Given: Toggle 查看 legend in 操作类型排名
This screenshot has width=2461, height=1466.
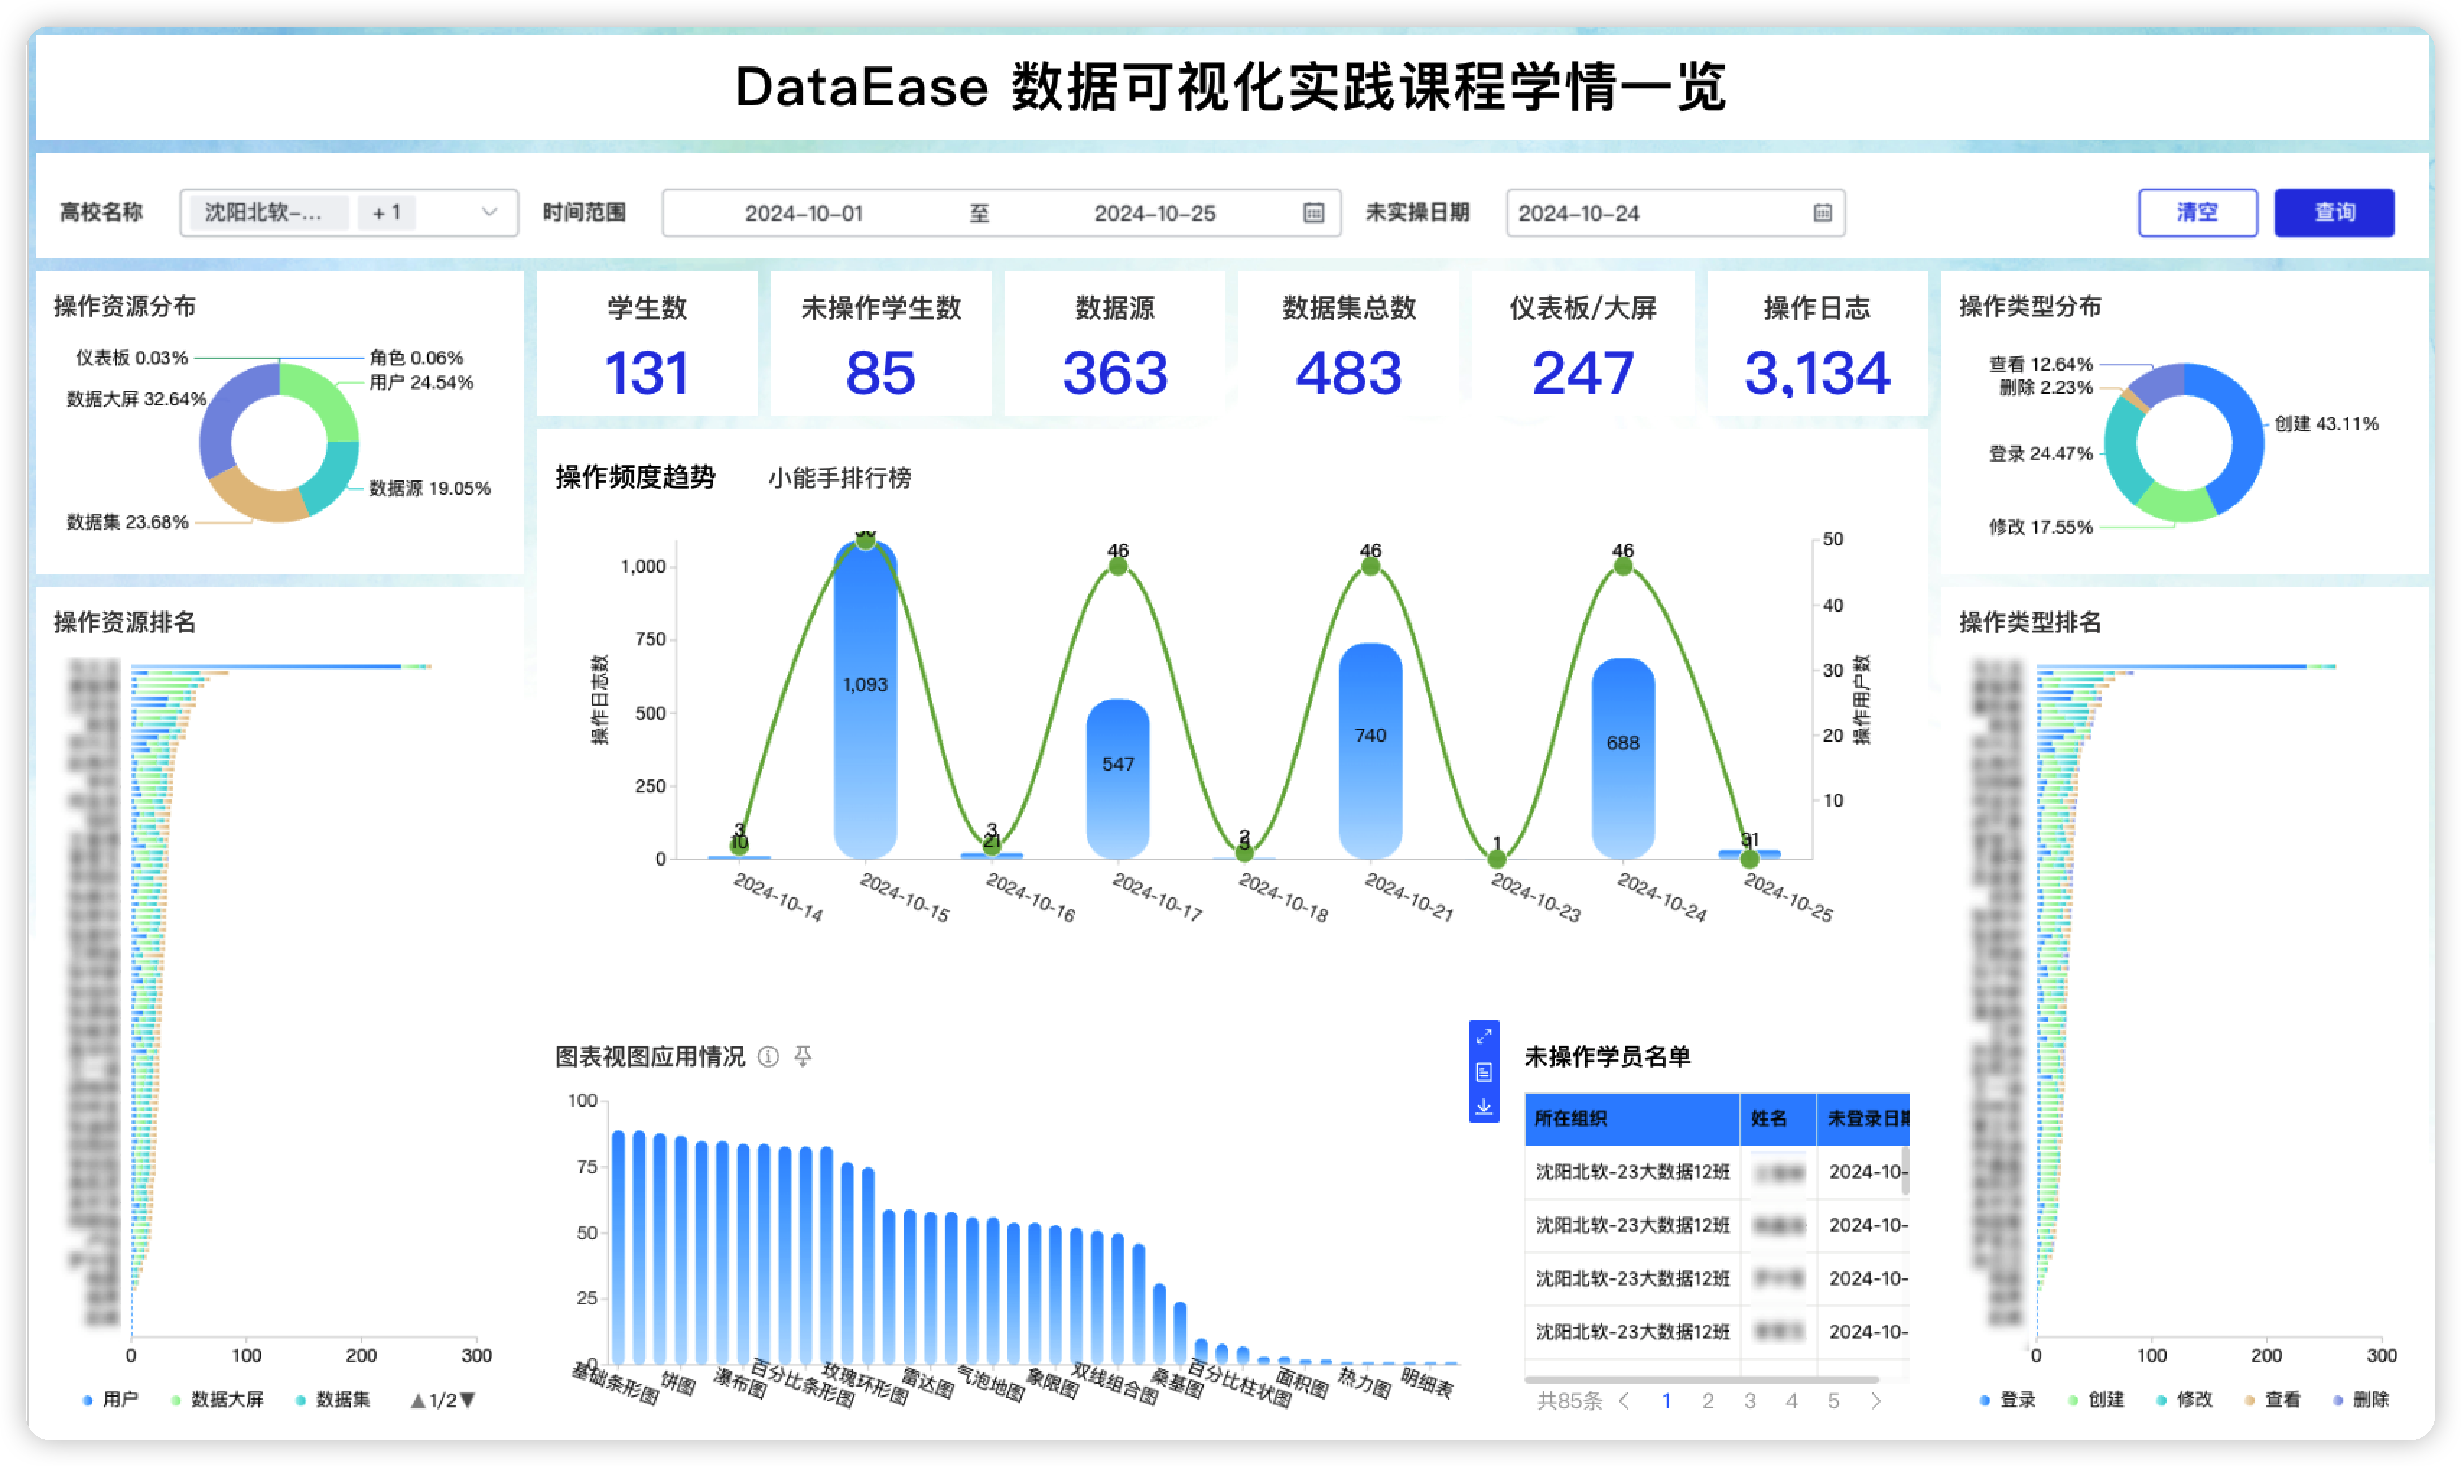Looking at the screenshot, I should [x=2273, y=1400].
